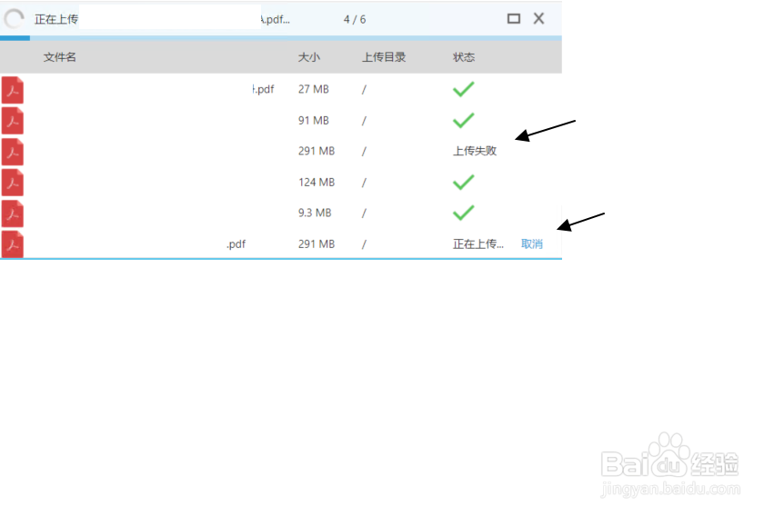Click the green checkmark in the 91 MB row

pyautogui.click(x=464, y=121)
